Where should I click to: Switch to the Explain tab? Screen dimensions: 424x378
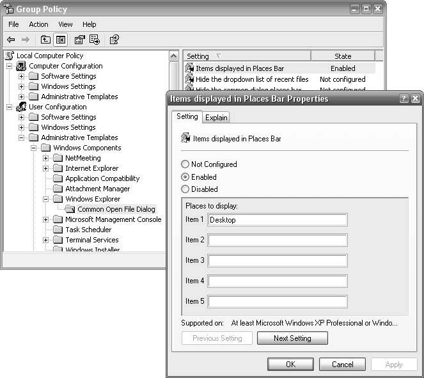216,118
